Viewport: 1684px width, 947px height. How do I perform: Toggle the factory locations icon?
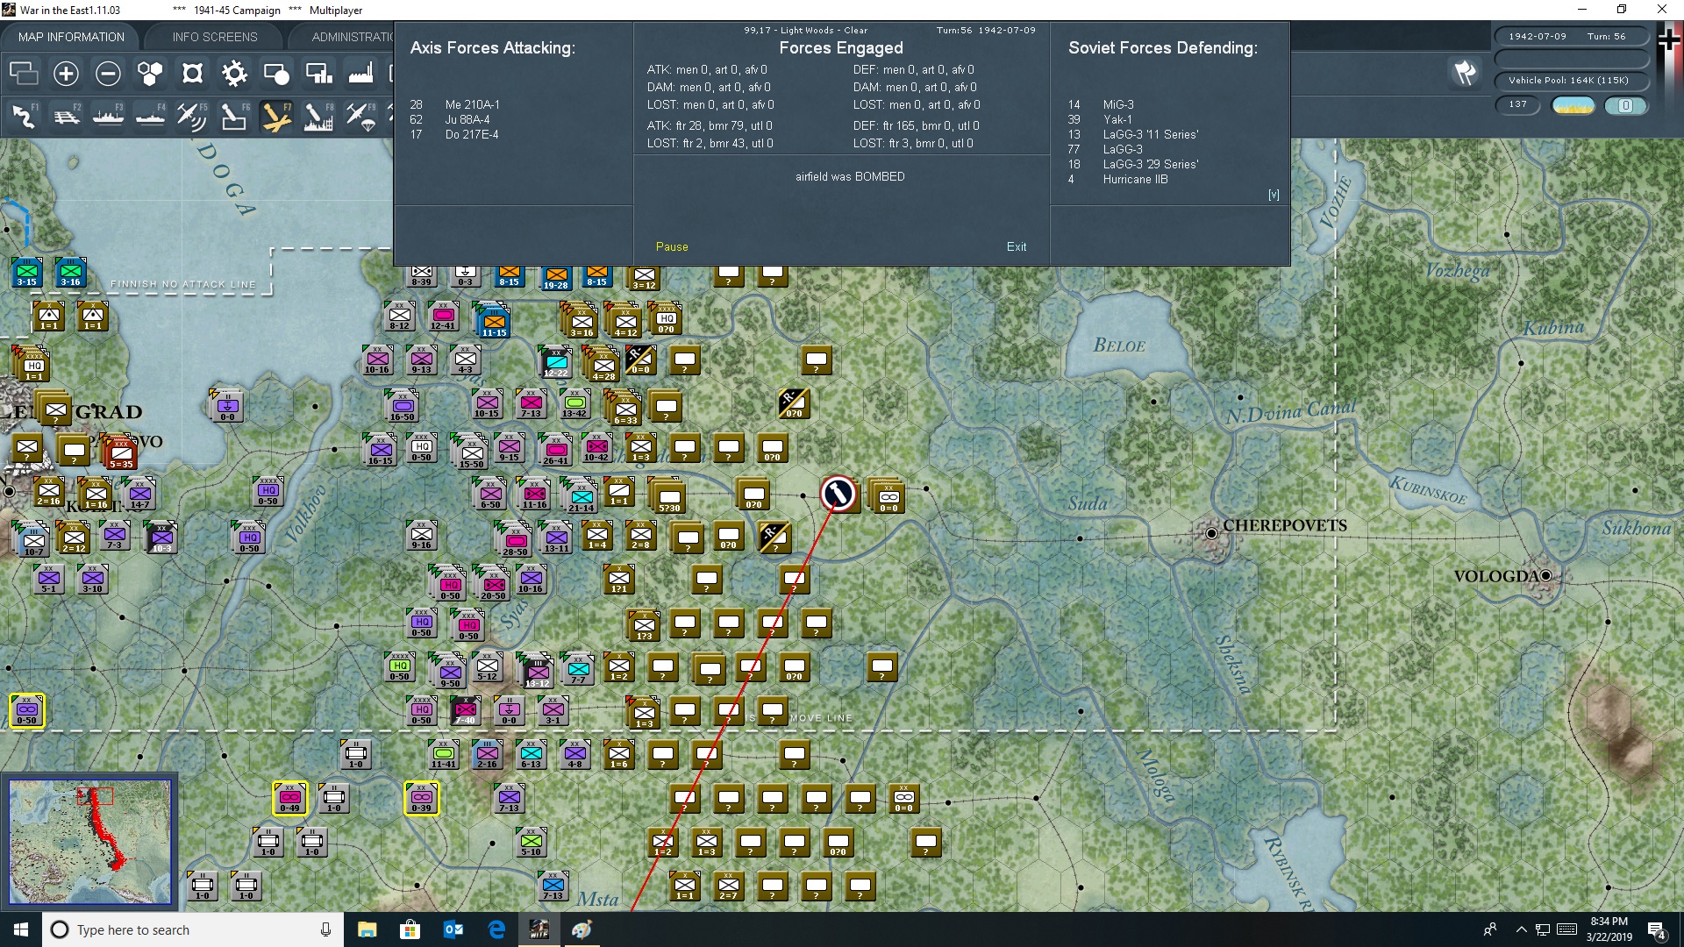point(360,74)
